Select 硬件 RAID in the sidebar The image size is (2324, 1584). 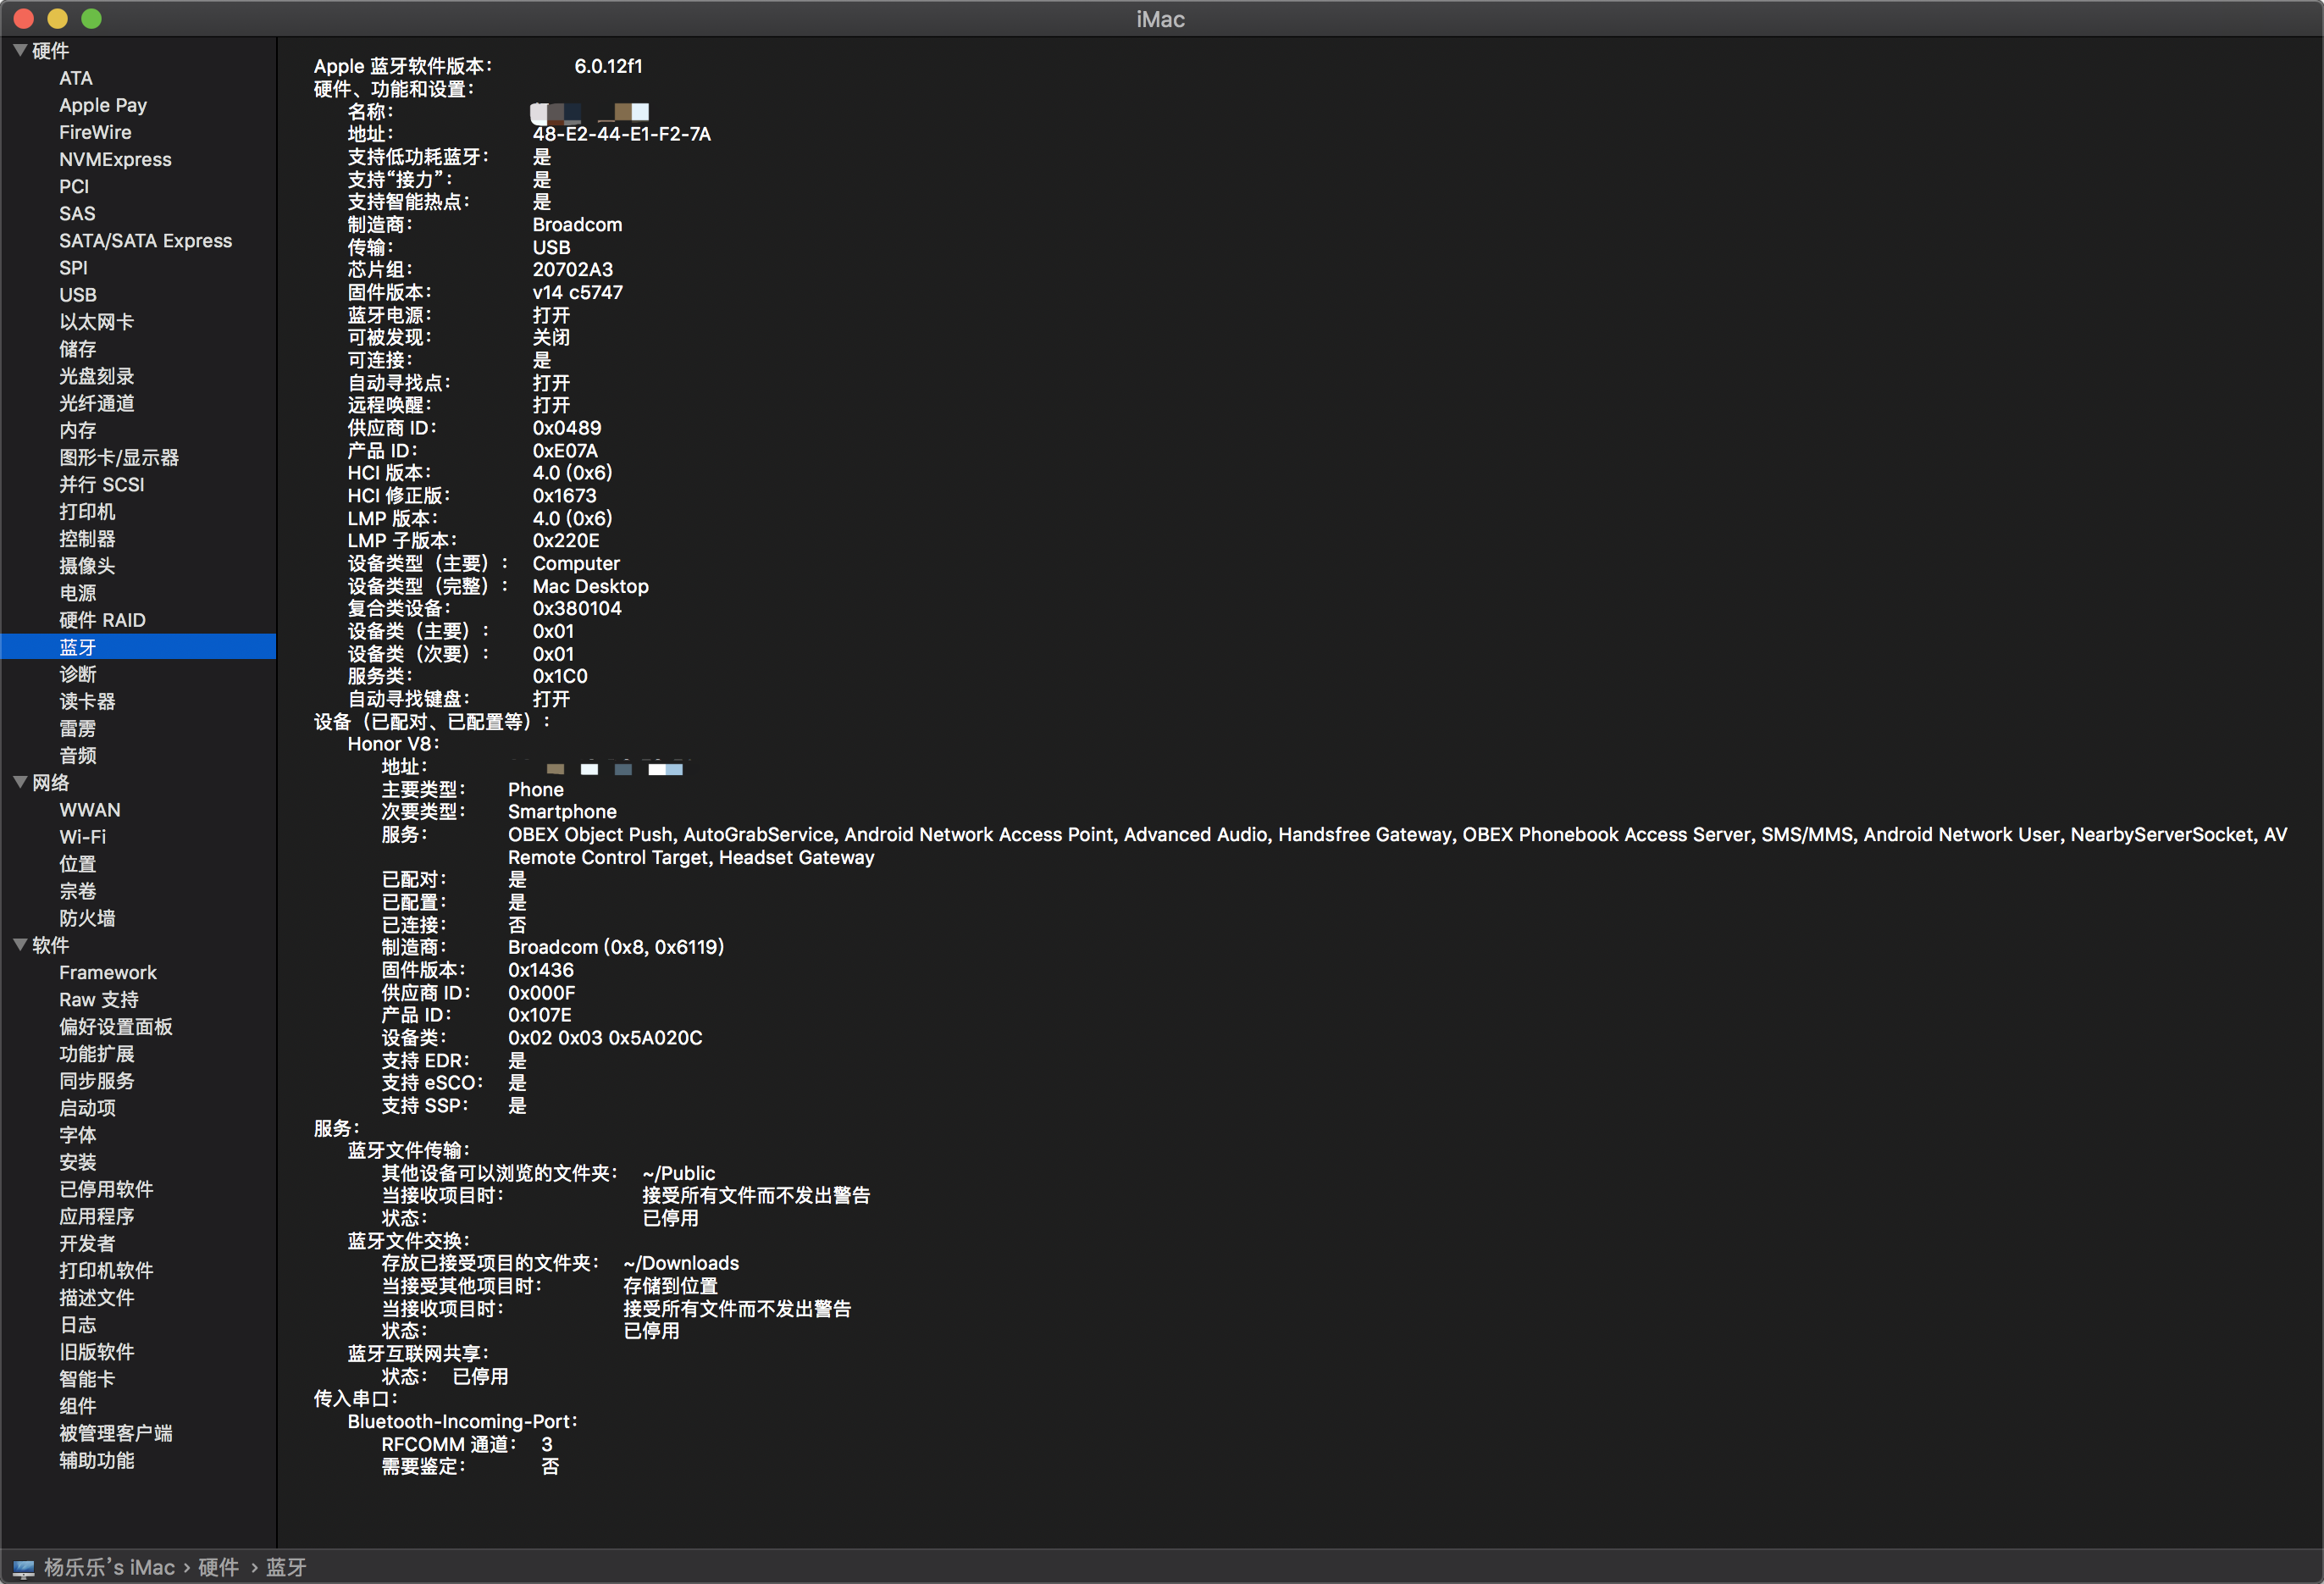click(102, 620)
